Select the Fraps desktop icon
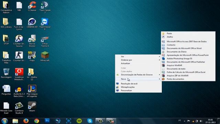This screenshot has width=220, height=124. click(32, 56)
